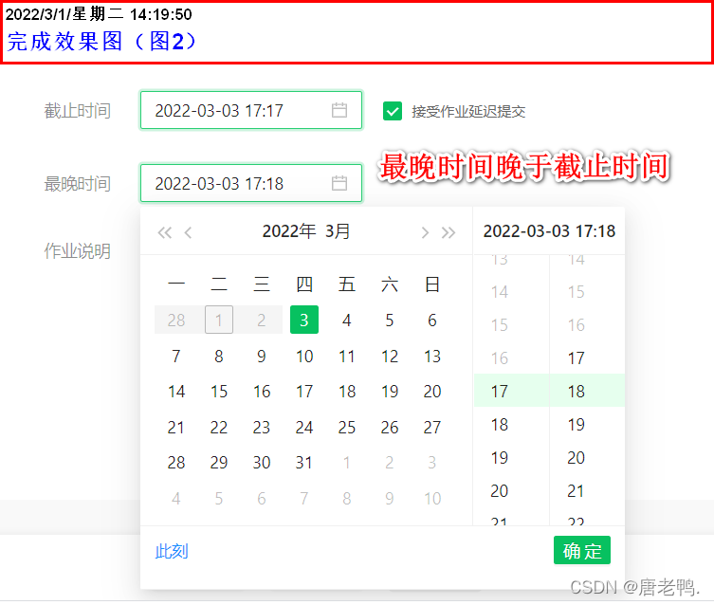Choose March 26 date cell
The width and height of the screenshot is (714, 605).
tap(390, 427)
